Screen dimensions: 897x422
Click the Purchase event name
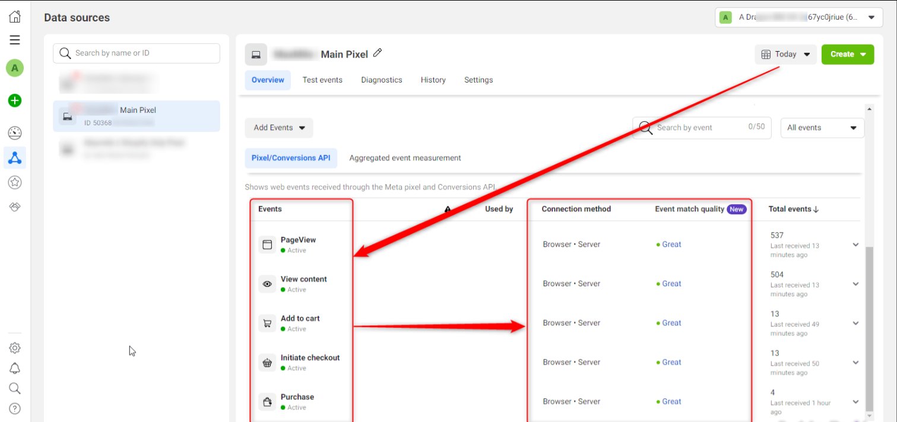tap(297, 396)
